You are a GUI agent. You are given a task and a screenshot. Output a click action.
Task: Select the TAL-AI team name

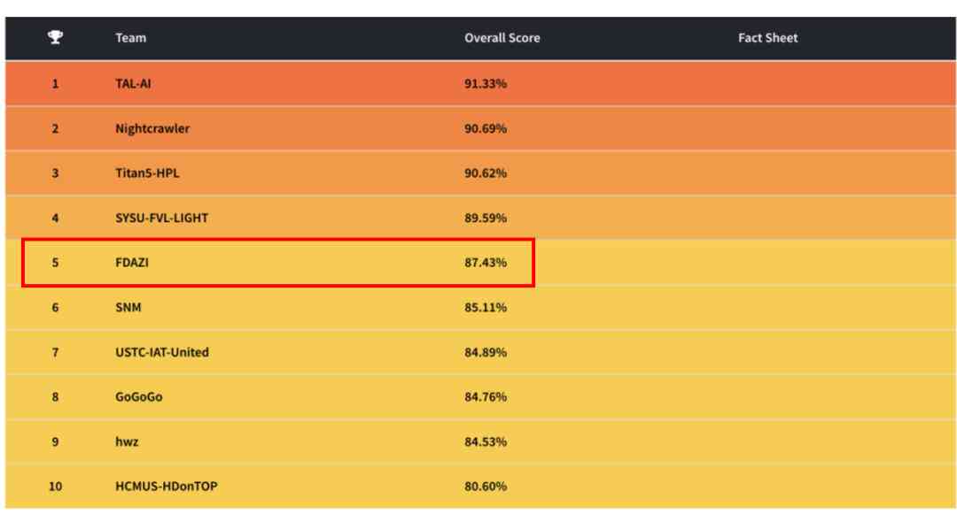pyautogui.click(x=133, y=83)
